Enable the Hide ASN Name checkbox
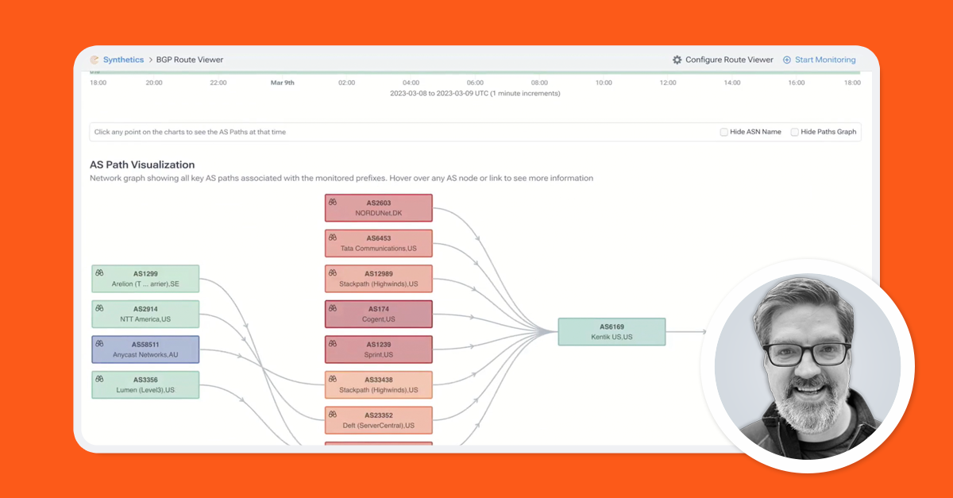Viewport: 953px width, 498px height. pyautogui.click(x=724, y=132)
